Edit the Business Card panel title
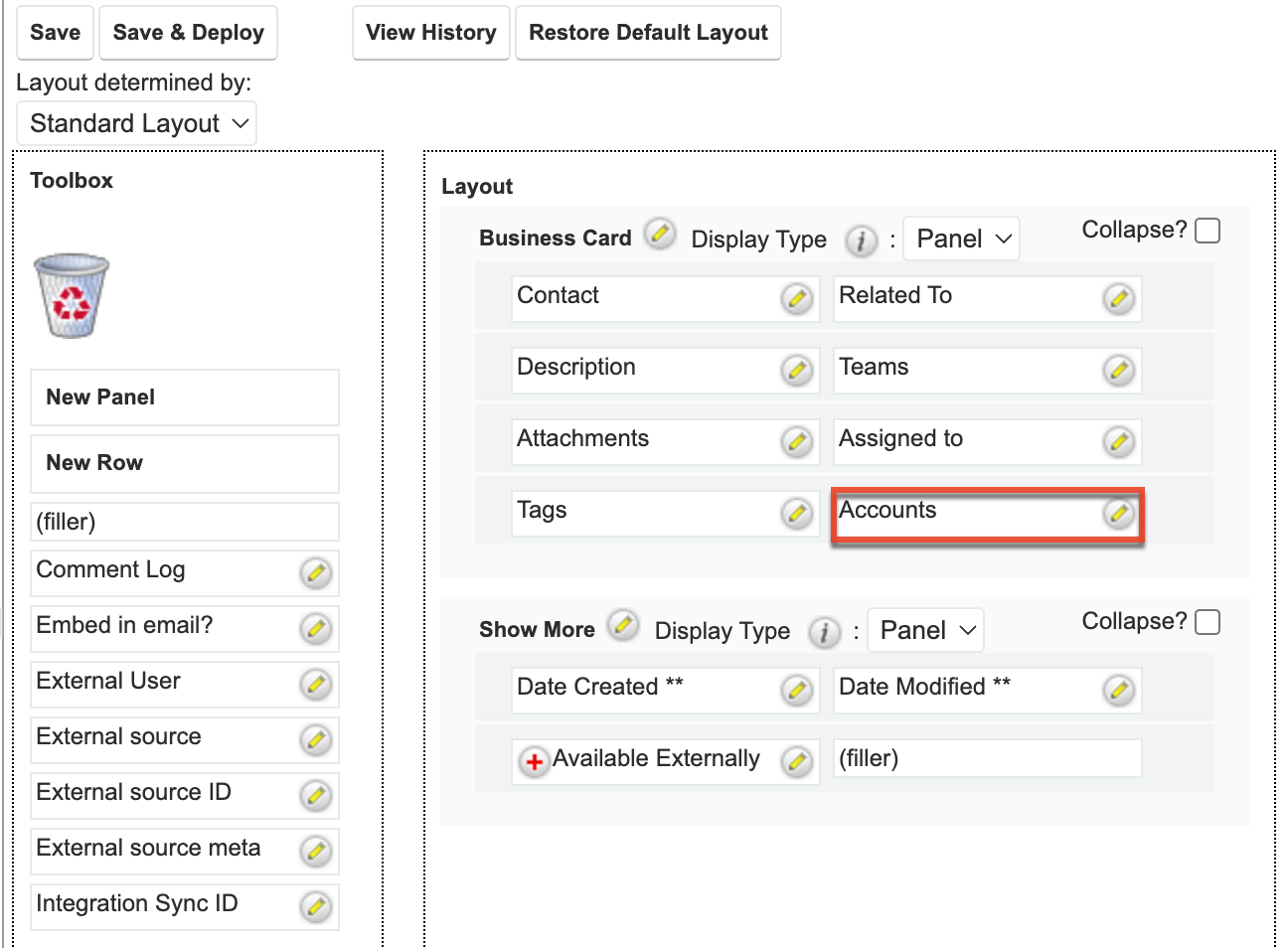Viewport: 1288px width, 948px height. [659, 235]
